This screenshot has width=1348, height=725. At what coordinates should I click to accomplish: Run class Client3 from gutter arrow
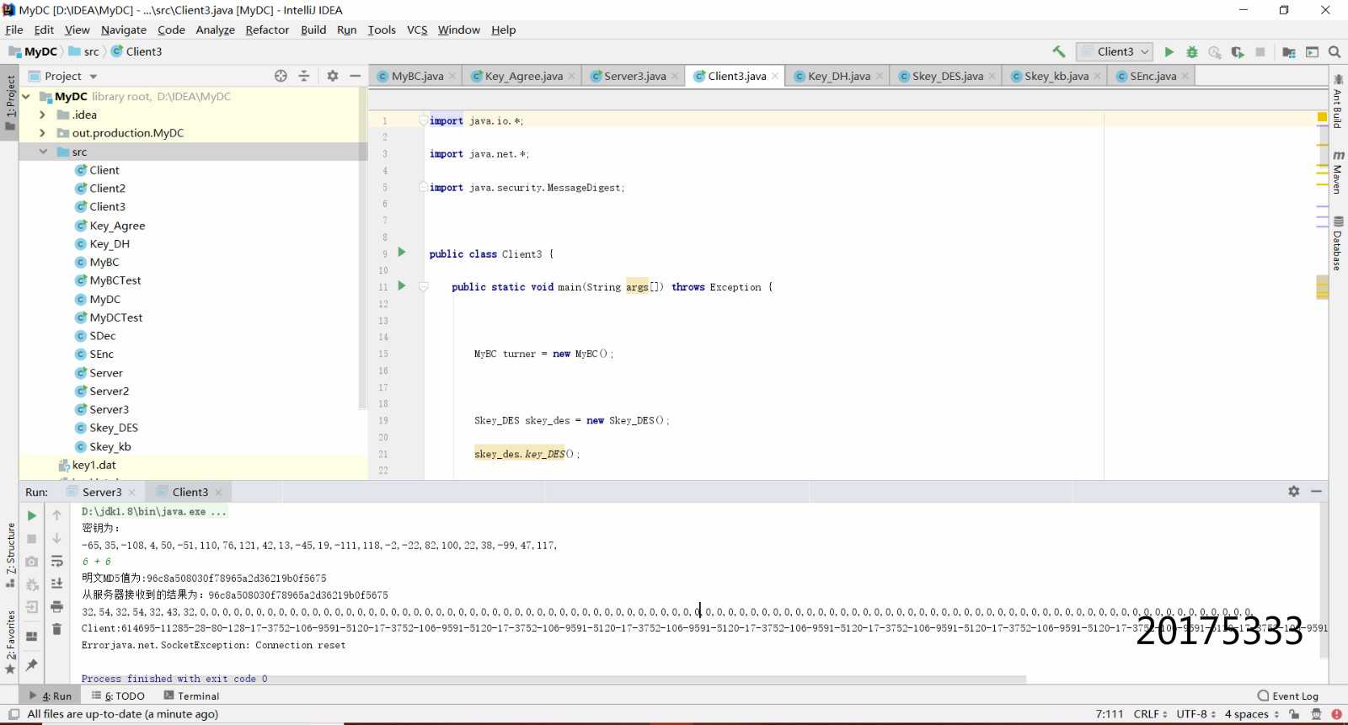(x=402, y=252)
